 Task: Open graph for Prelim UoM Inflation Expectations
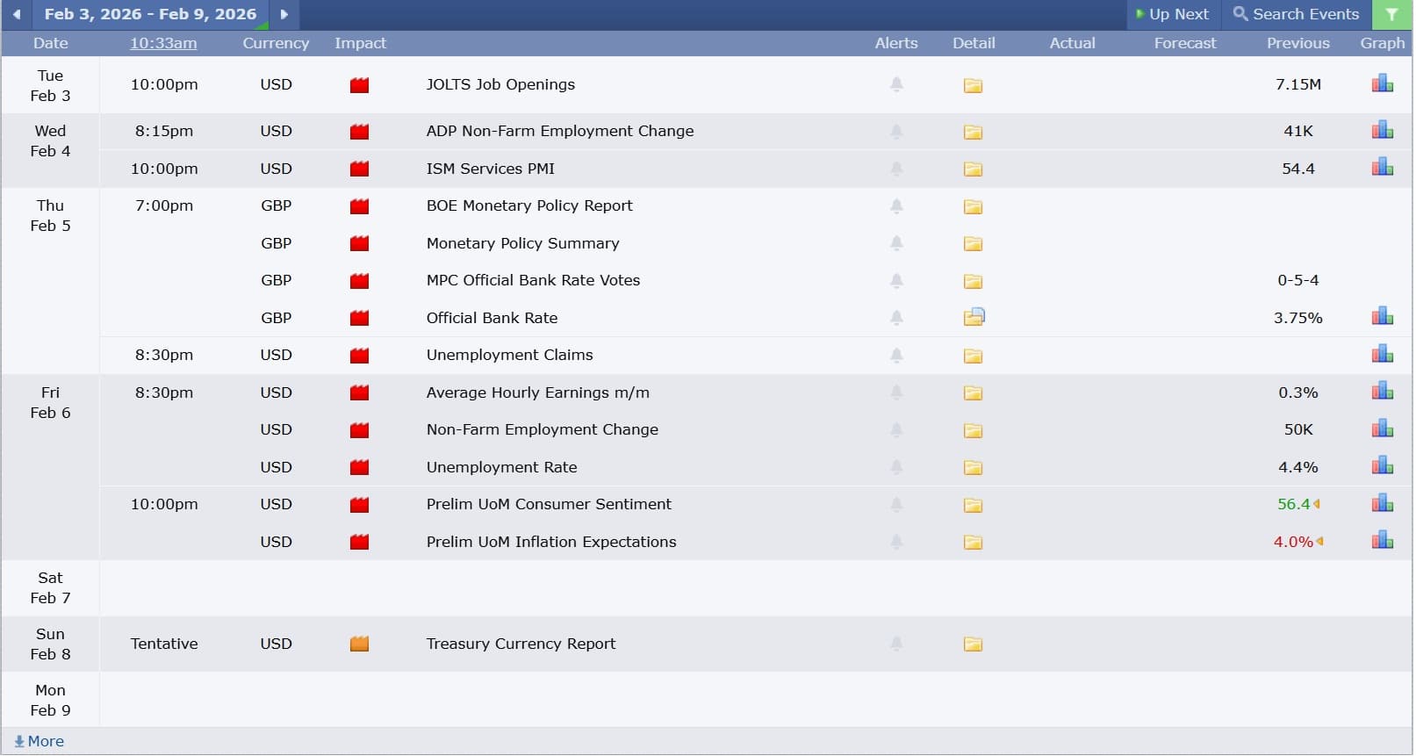click(1384, 541)
